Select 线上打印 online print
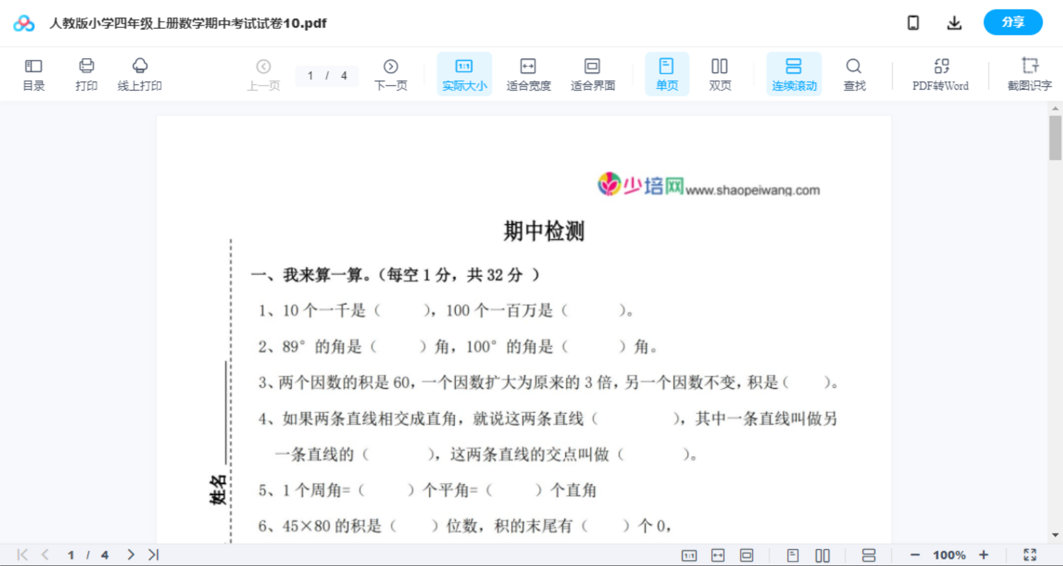The image size is (1063, 566). pos(140,73)
